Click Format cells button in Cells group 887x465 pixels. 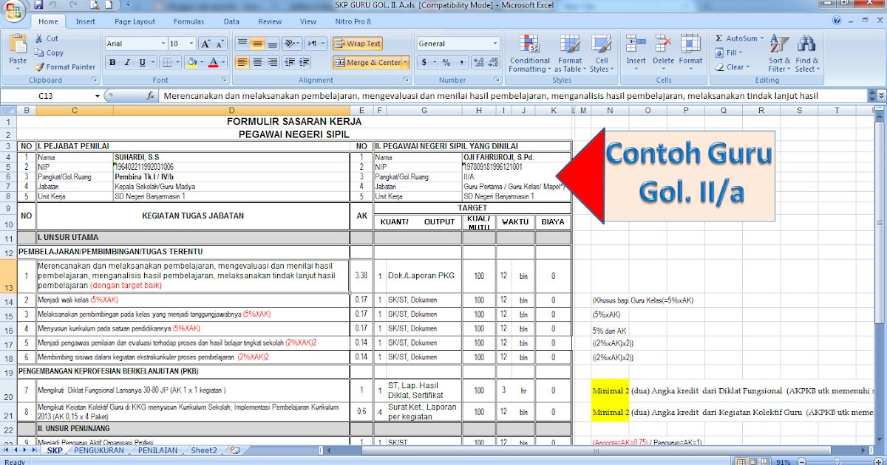(x=690, y=53)
